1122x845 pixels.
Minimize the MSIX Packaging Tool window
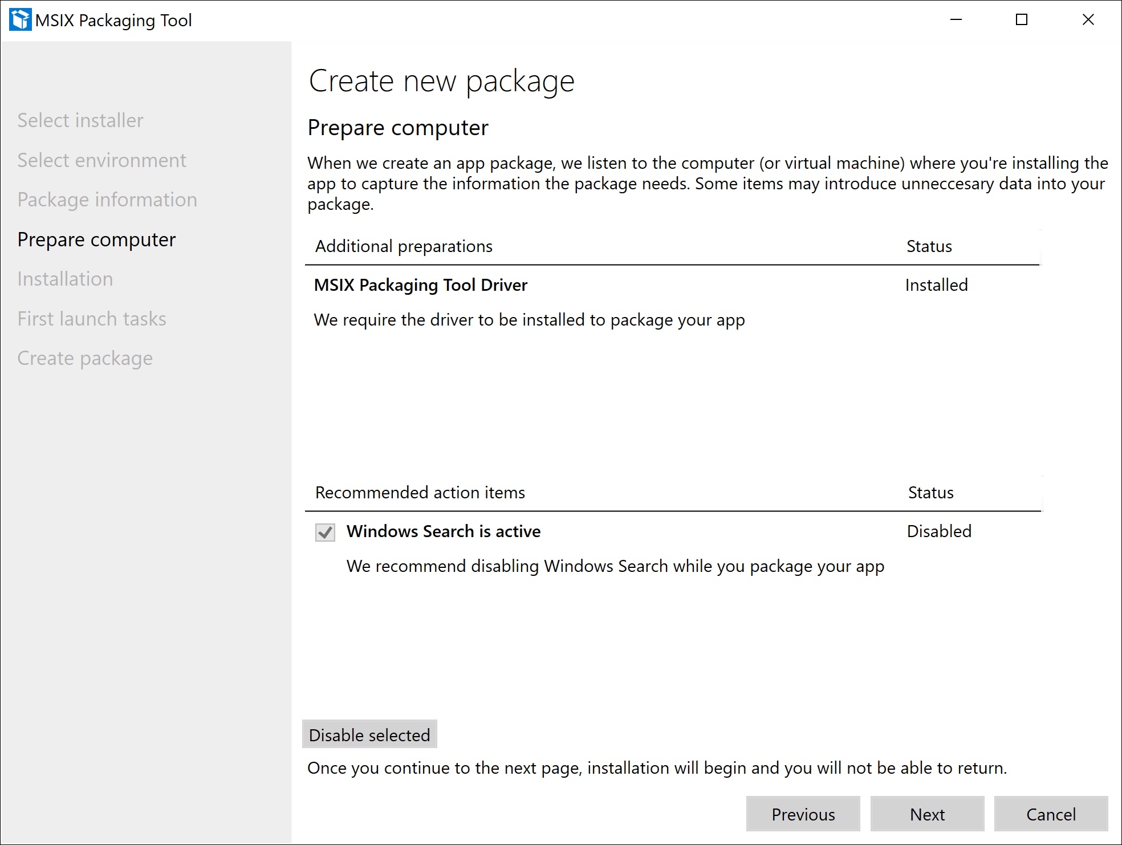(x=956, y=20)
